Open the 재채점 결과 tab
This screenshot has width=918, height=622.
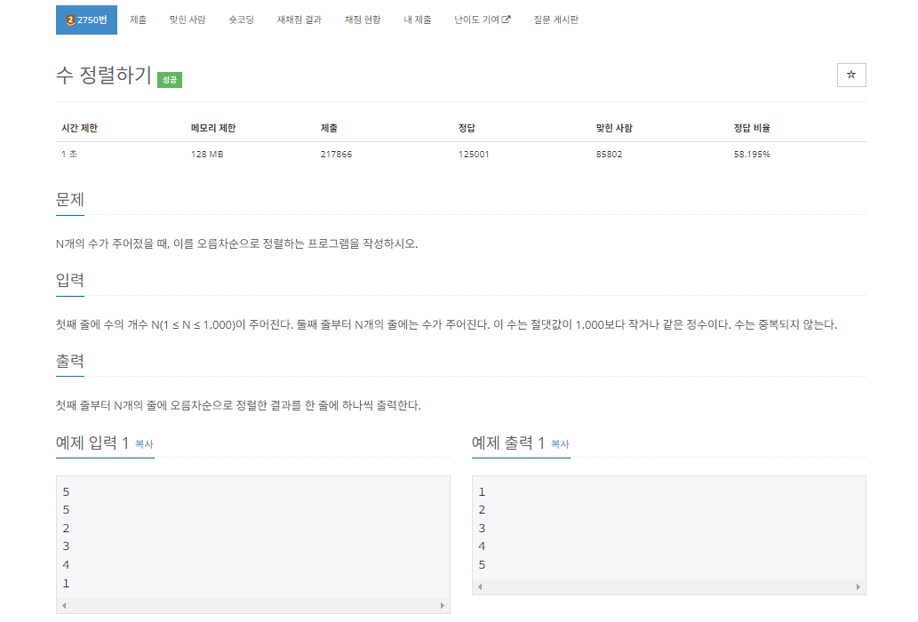click(x=299, y=20)
